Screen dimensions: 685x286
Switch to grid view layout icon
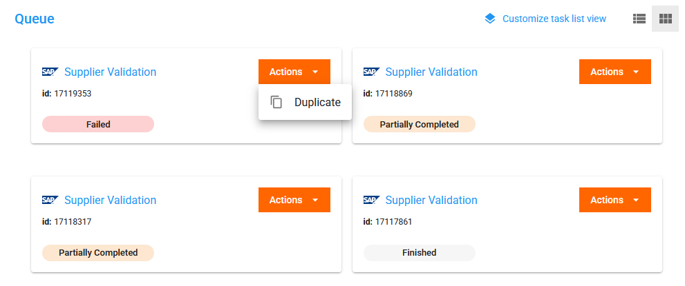(x=666, y=19)
